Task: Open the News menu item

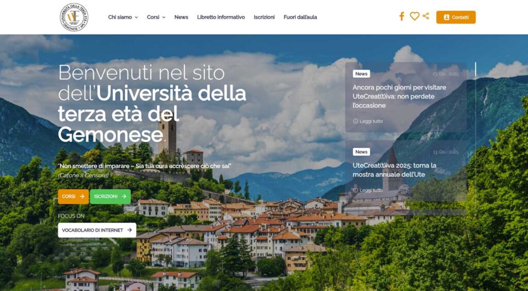Action: pos(181,17)
